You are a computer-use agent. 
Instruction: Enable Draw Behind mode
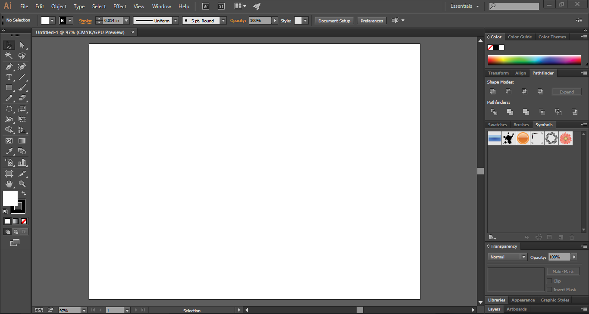click(16, 232)
